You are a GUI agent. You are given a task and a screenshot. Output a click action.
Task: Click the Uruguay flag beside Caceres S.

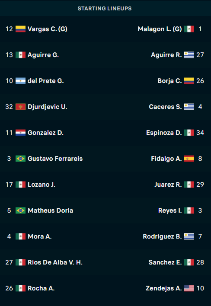pyautogui.click(x=189, y=107)
